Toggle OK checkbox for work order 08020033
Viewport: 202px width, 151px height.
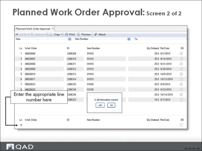181,89
